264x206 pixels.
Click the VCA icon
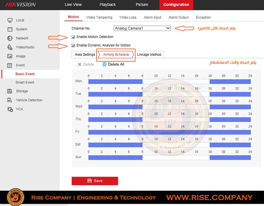(10, 109)
